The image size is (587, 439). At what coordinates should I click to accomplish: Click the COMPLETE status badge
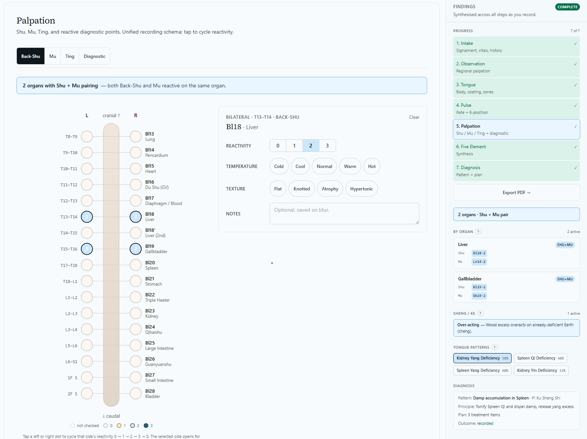click(x=568, y=7)
